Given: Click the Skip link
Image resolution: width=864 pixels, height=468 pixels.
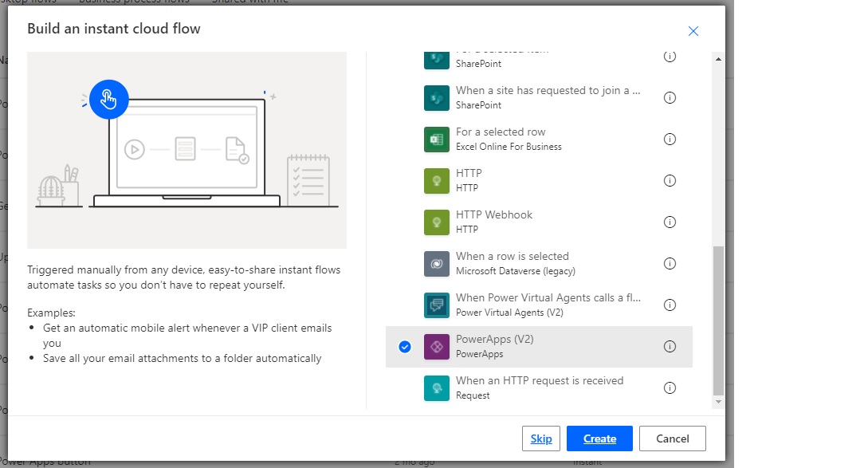Looking at the screenshot, I should point(541,438).
